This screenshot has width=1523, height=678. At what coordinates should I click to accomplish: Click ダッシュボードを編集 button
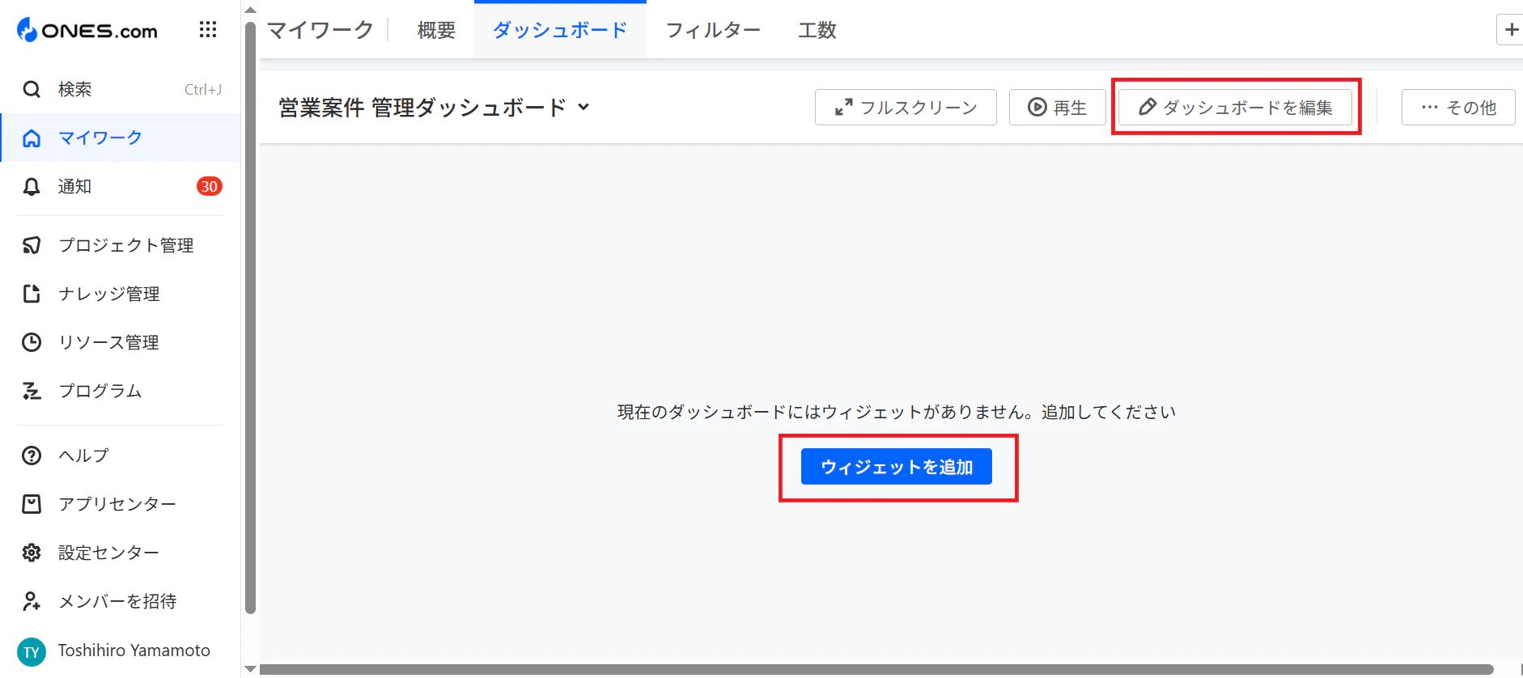click(x=1235, y=107)
